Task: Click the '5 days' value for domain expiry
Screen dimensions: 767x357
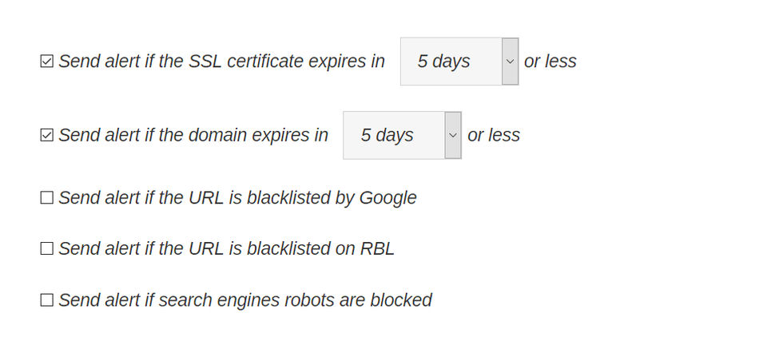Action: click(x=387, y=136)
